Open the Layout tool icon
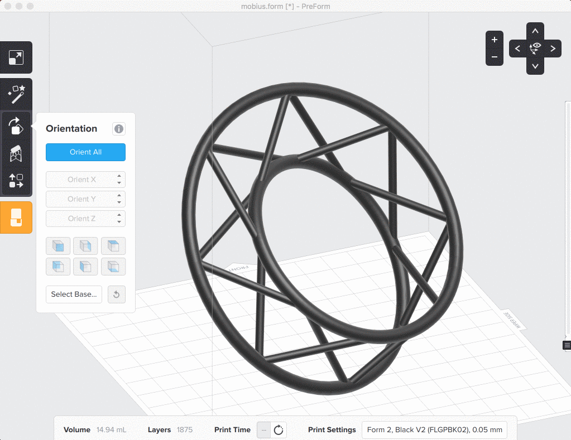 pos(16,181)
